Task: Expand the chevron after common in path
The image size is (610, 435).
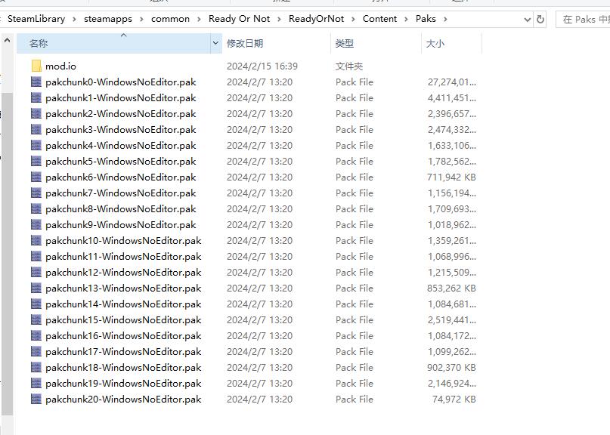Action: click(x=200, y=19)
